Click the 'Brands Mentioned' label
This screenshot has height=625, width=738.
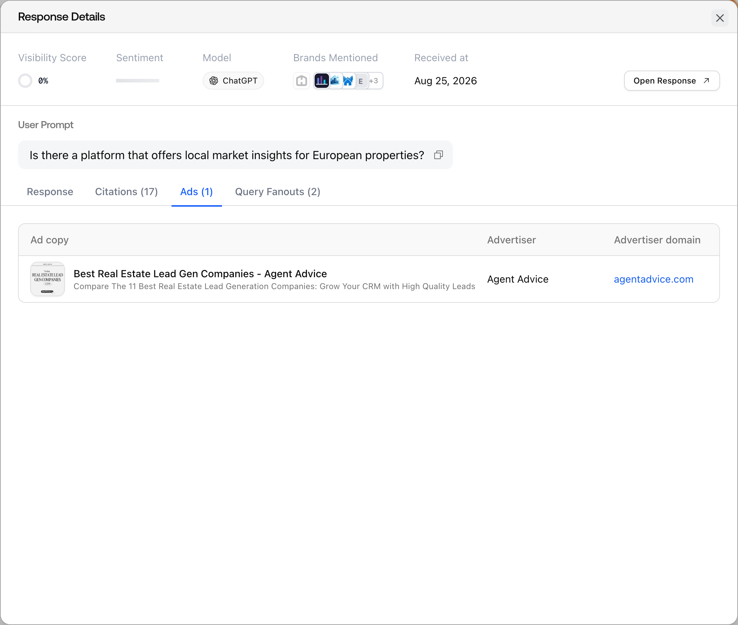[335, 58]
